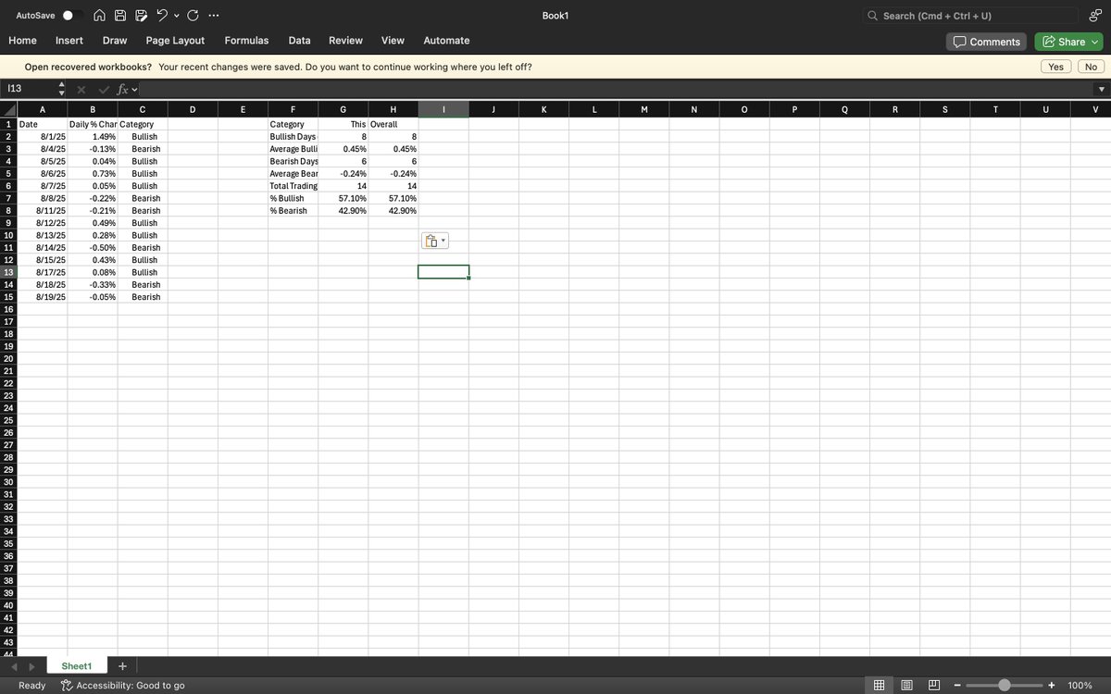Click the 100% zoom level
1111x694 pixels.
pyautogui.click(x=1080, y=686)
